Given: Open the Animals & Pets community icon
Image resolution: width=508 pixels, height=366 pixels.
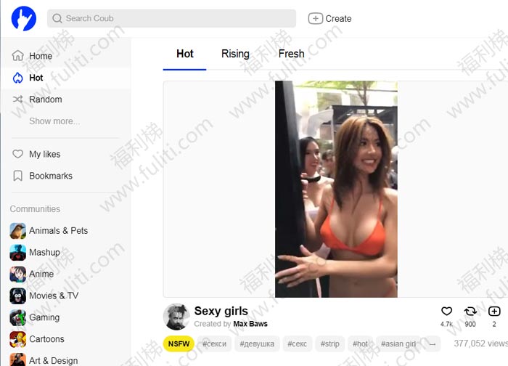Looking at the screenshot, I should [18, 231].
